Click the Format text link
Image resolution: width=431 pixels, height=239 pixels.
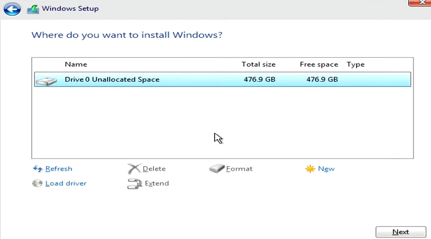(239, 168)
